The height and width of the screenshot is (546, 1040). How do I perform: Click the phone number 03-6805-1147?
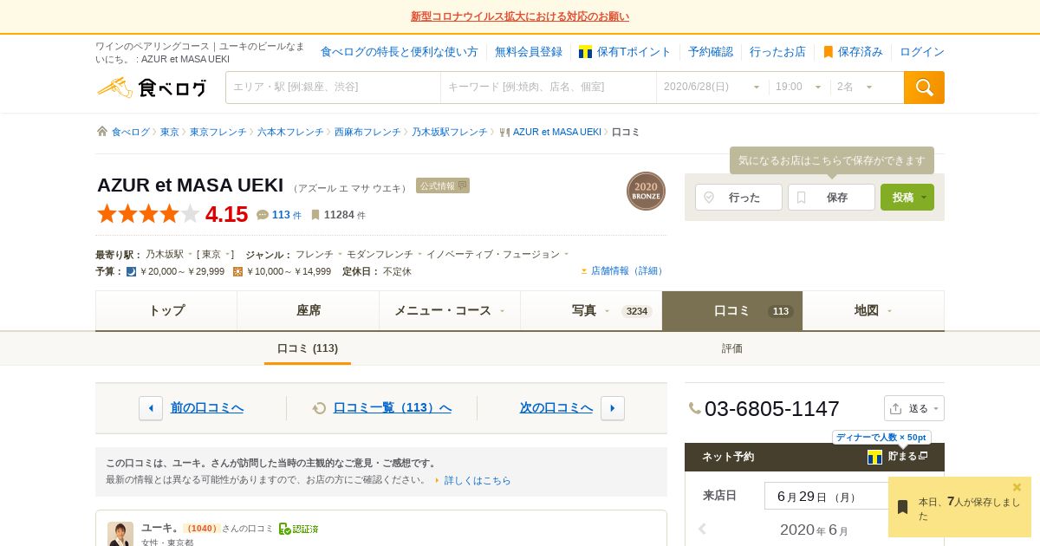pyautogui.click(x=772, y=408)
